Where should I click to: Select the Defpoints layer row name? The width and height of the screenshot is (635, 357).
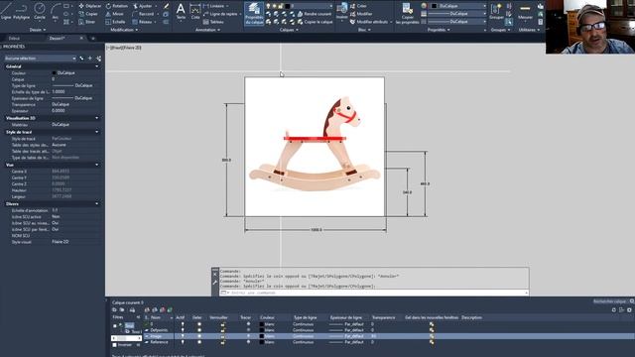pos(159,330)
